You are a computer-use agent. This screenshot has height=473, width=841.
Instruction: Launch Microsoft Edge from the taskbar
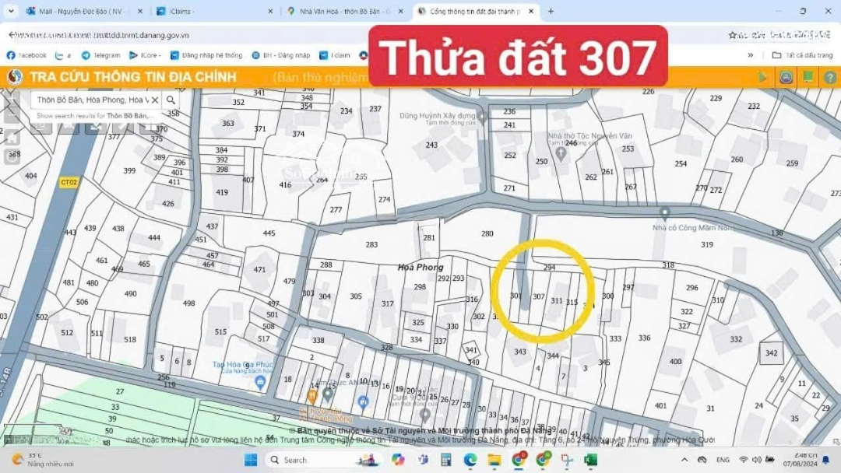tap(469, 461)
